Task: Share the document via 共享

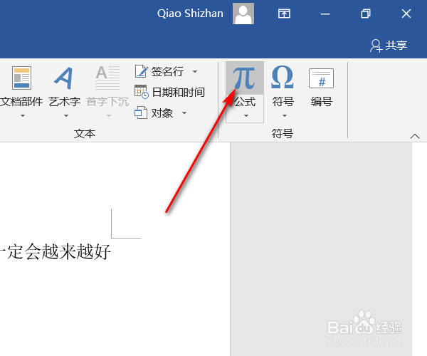Action: click(389, 46)
